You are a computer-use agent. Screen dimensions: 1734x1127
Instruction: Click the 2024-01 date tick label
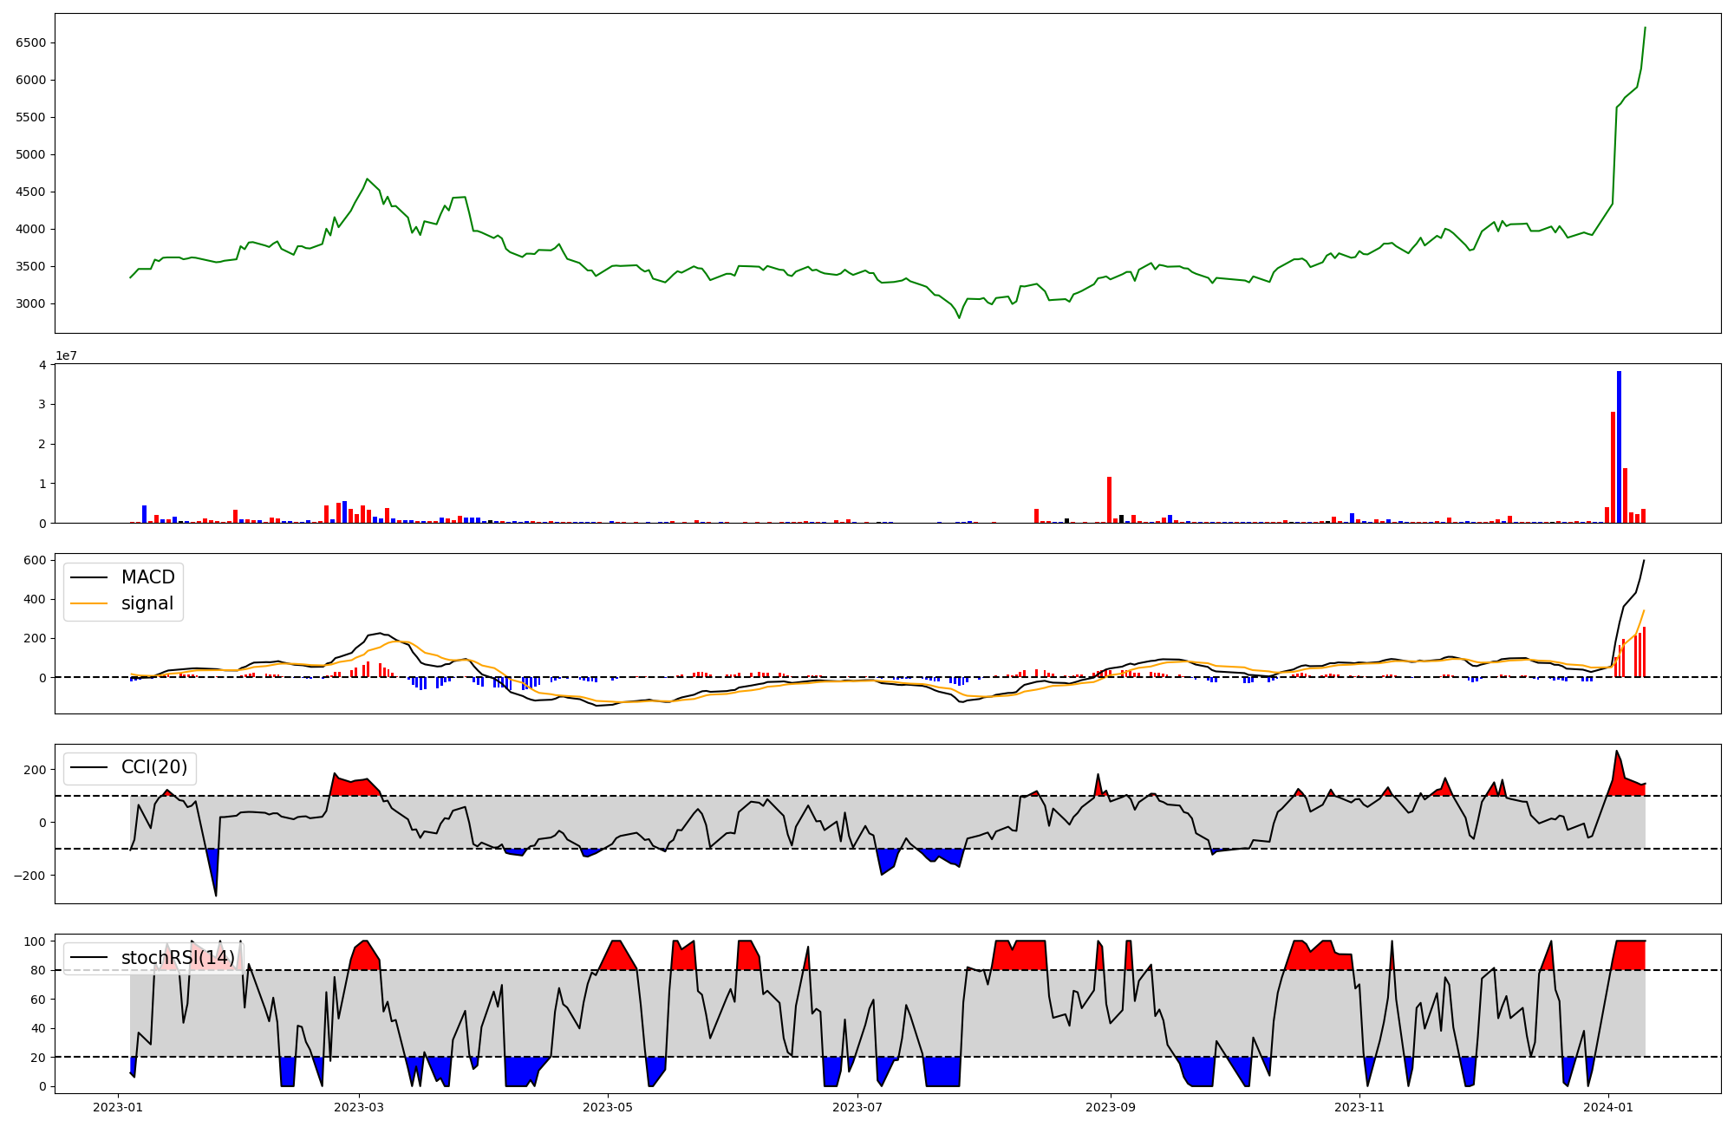tap(1609, 1107)
